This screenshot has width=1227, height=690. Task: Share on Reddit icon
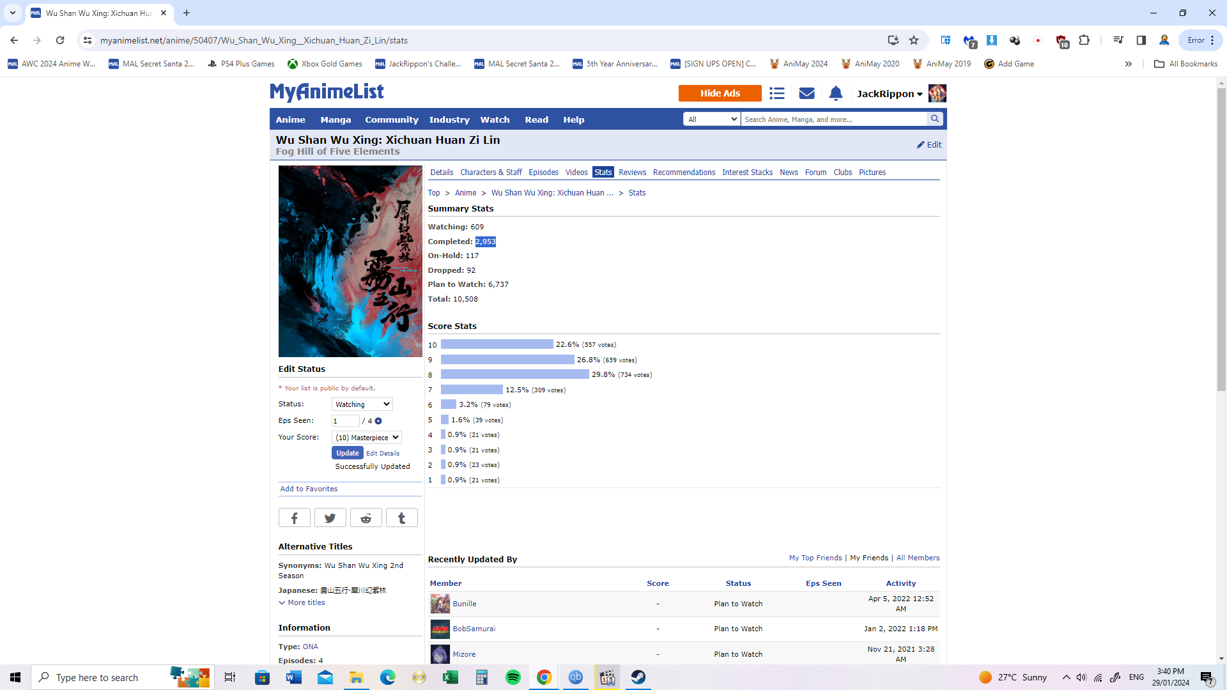(x=366, y=518)
